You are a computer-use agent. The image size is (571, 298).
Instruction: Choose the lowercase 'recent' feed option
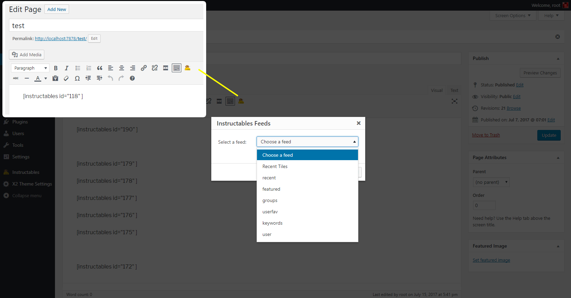click(307, 178)
